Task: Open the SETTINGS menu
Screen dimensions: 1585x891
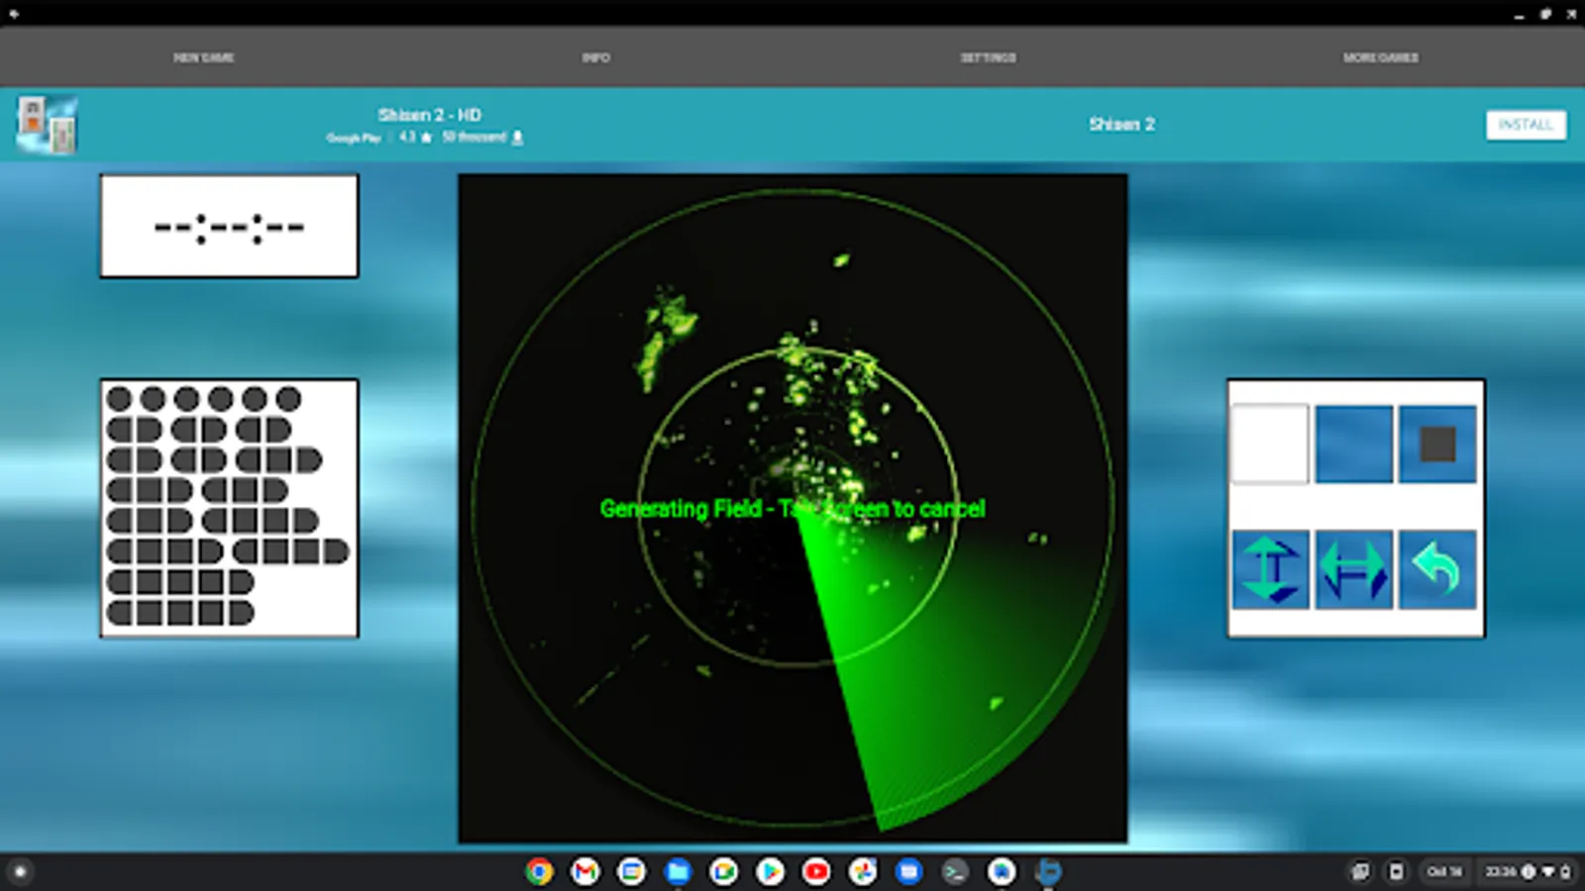Action: point(988,57)
